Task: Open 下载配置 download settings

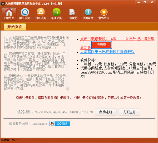Action: 72,14
